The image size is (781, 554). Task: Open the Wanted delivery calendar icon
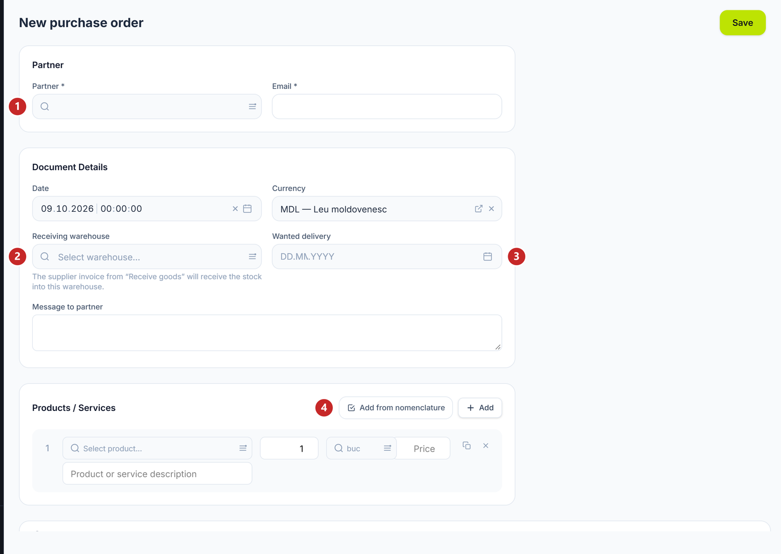tap(488, 256)
